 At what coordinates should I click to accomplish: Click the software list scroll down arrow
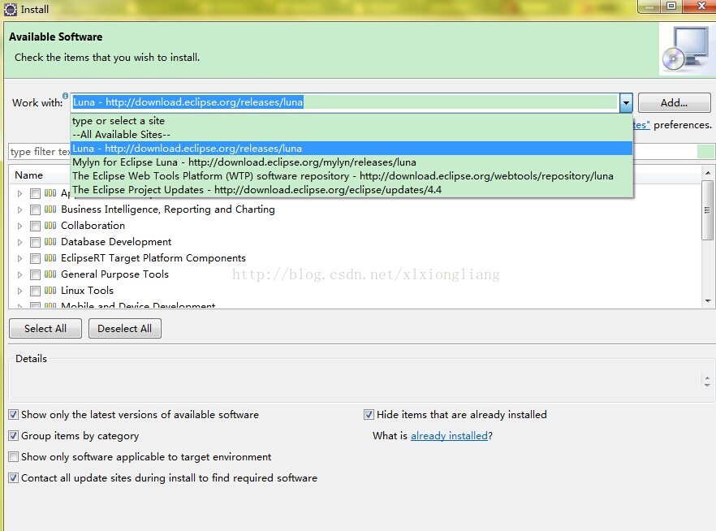click(x=708, y=301)
